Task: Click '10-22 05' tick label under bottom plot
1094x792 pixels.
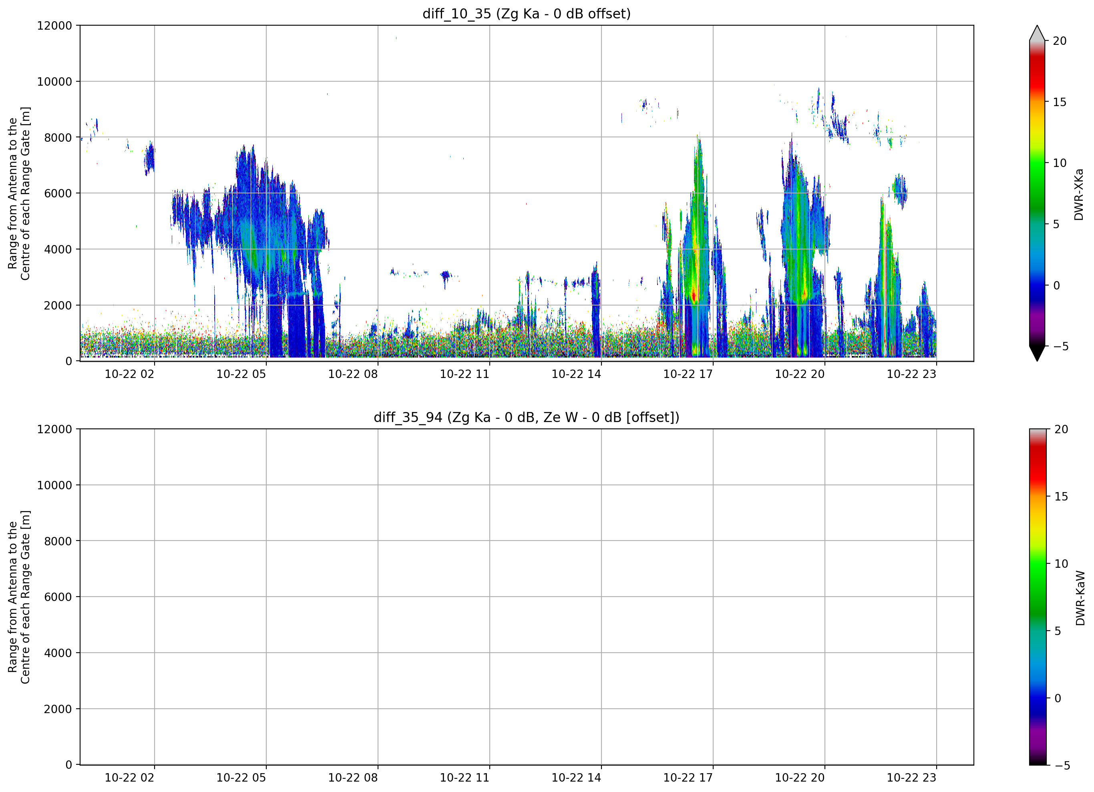Action: click(x=241, y=778)
